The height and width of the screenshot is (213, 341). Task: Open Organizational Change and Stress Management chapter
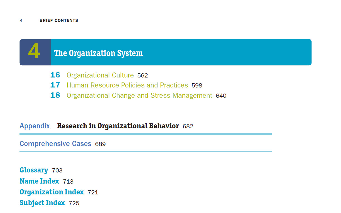[x=139, y=96]
